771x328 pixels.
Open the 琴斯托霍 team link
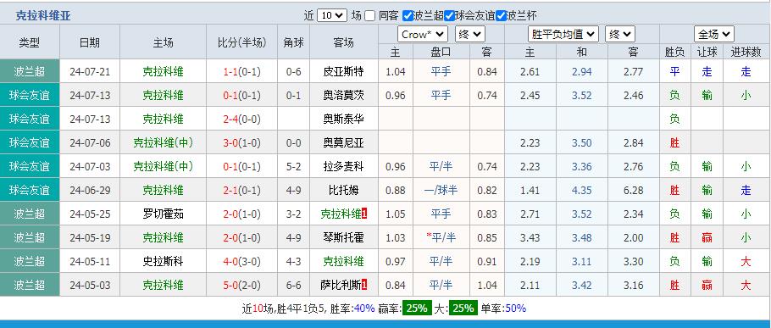point(344,237)
